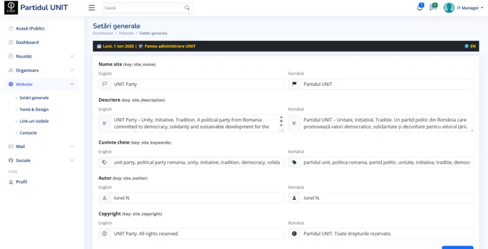Screen dimensions: 488x249
Task: Click the blue button below the copyright fields
Action: click(x=457, y=247)
